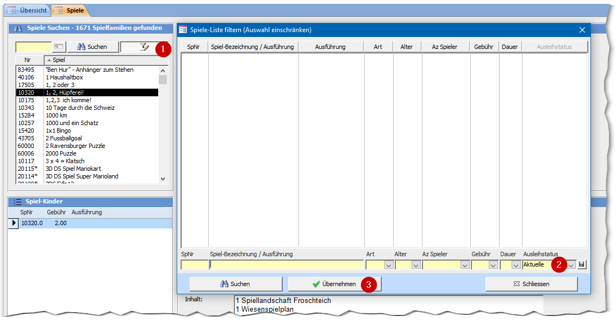Screen dimensions: 616x322
Task: Click the Gebühr column header in filter dialog
Action: click(x=484, y=47)
